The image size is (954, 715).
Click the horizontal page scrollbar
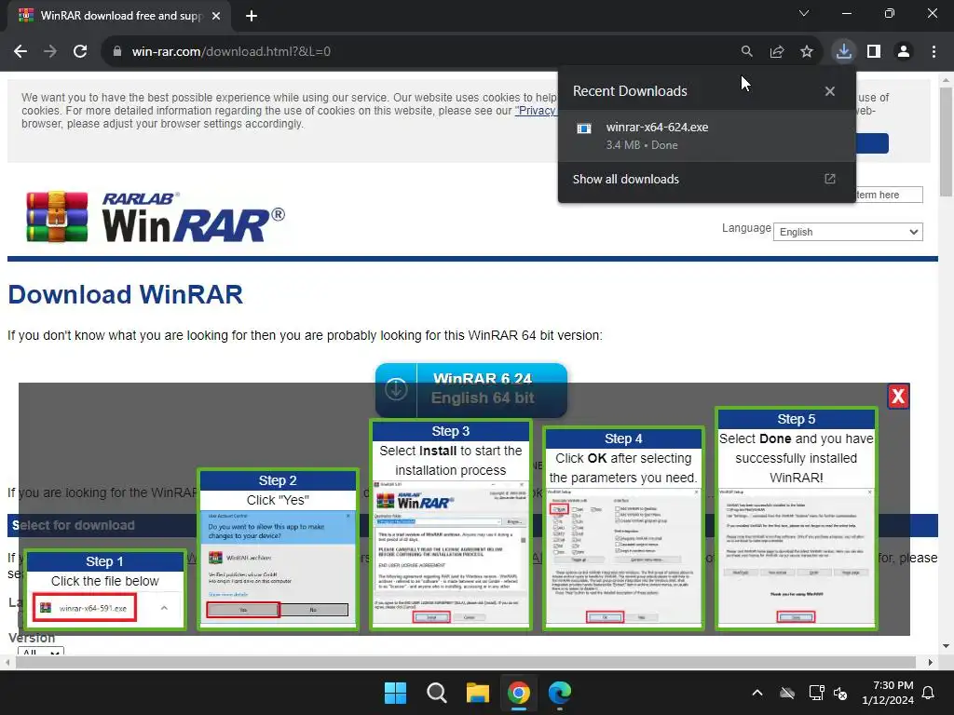coord(466,662)
